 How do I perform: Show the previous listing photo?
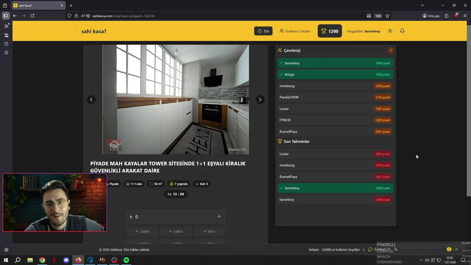click(91, 99)
